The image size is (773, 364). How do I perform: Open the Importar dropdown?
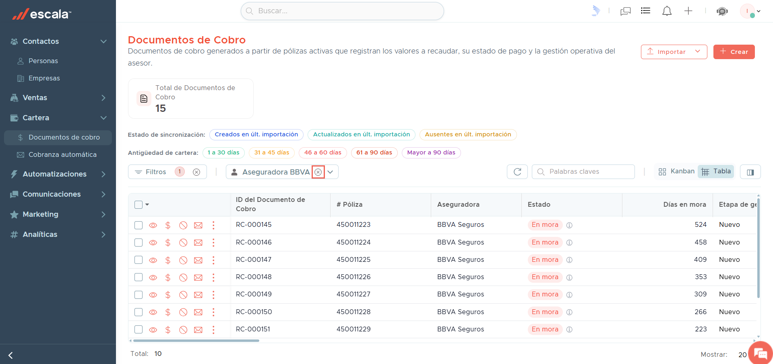coord(674,52)
